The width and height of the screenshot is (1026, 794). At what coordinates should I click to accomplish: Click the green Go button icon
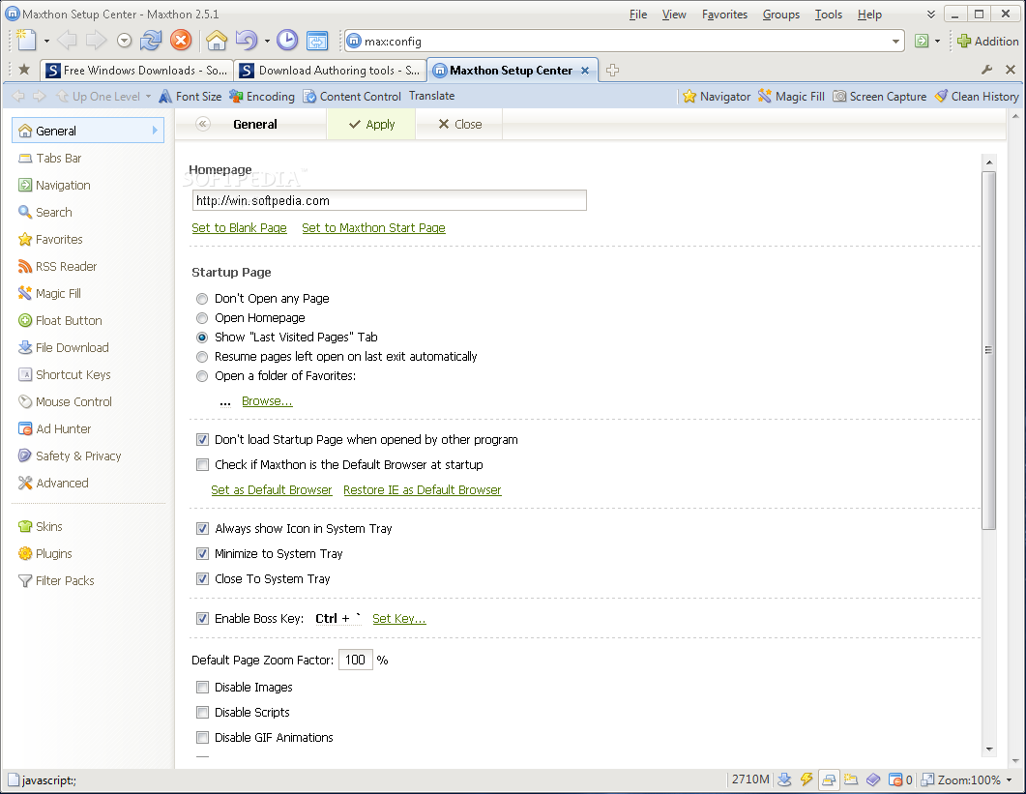(922, 42)
